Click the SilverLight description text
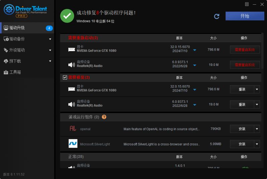267x179 pixels. [162, 144]
